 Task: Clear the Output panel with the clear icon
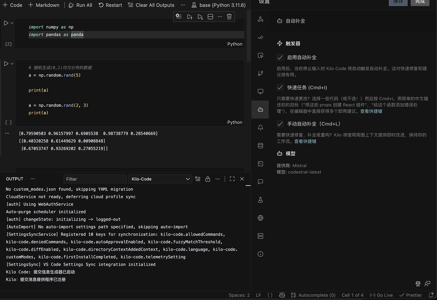point(198,179)
